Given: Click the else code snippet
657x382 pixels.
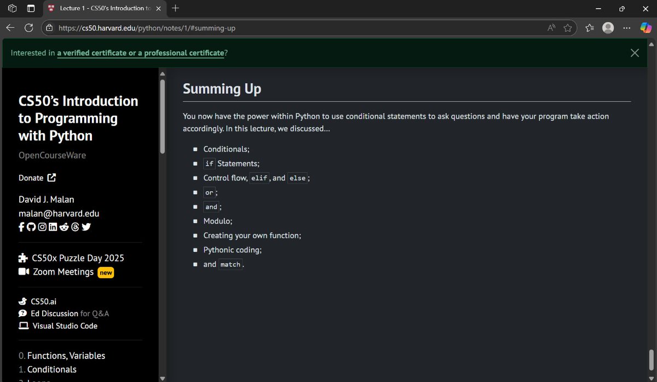Looking at the screenshot, I should coord(297,178).
